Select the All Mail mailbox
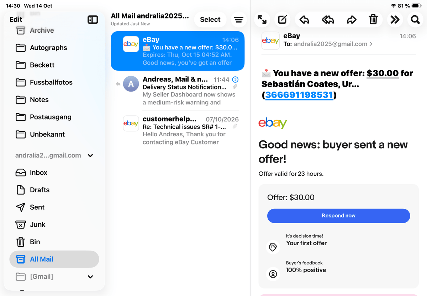This screenshot has height=296, width=427. tap(54, 259)
